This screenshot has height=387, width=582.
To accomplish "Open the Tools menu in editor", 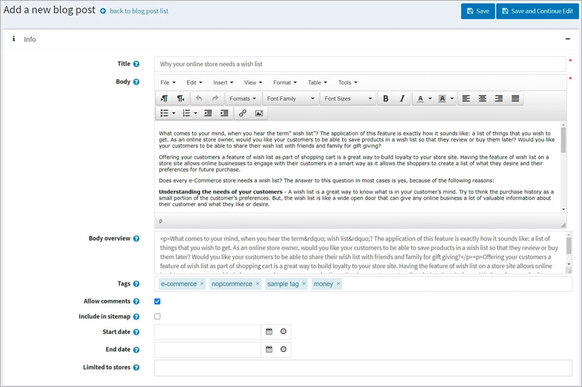I will (x=348, y=83).
